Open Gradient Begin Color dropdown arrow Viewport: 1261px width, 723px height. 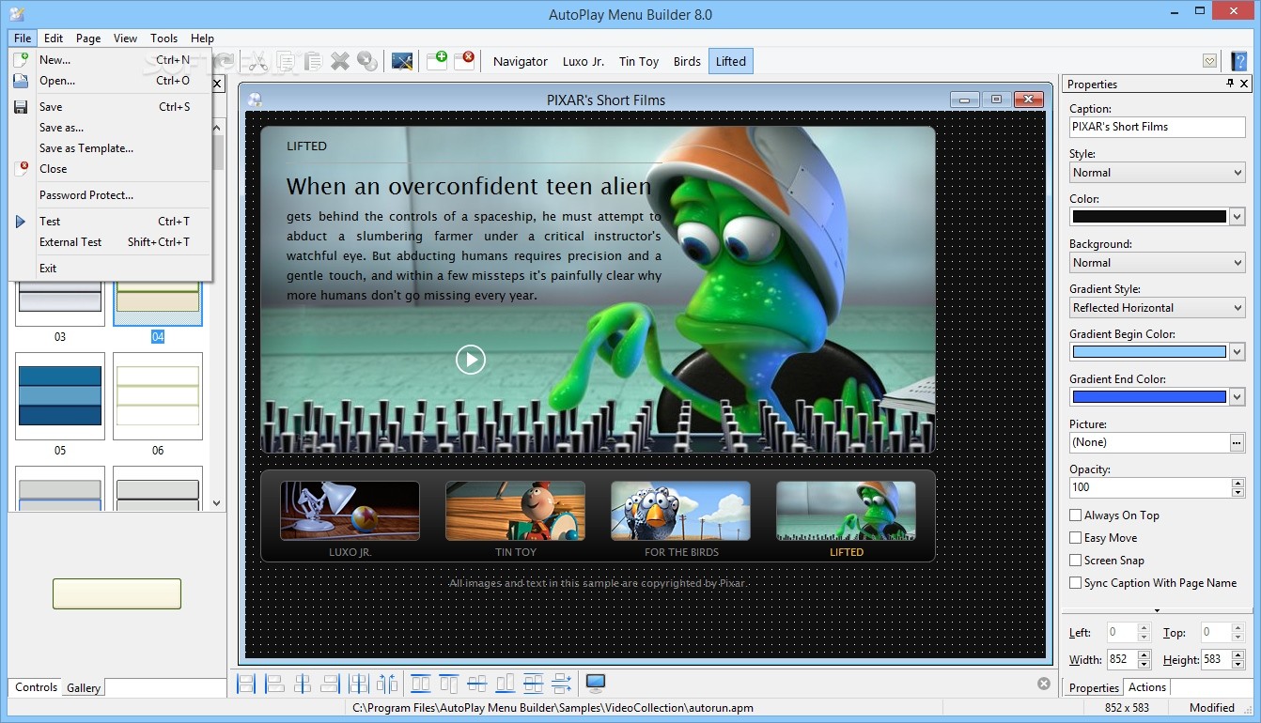click(x=1237, y=352)
